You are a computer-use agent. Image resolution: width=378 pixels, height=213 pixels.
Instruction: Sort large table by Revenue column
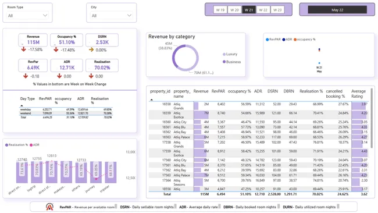(x=201, y=91)
